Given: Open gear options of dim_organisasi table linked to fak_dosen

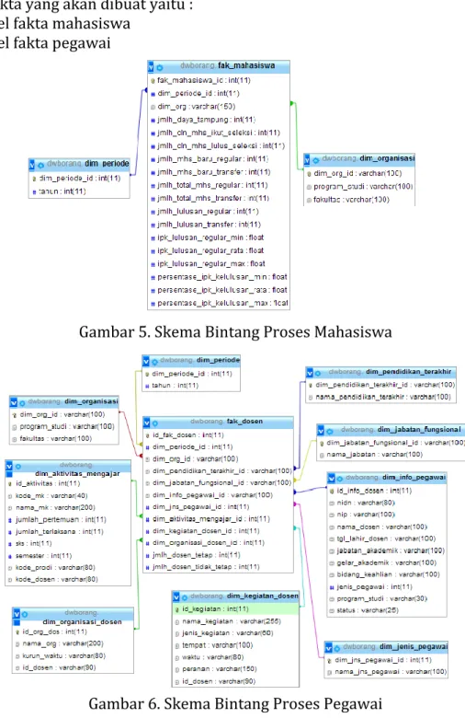Looking at the screenshot, I should coord(22,403).
